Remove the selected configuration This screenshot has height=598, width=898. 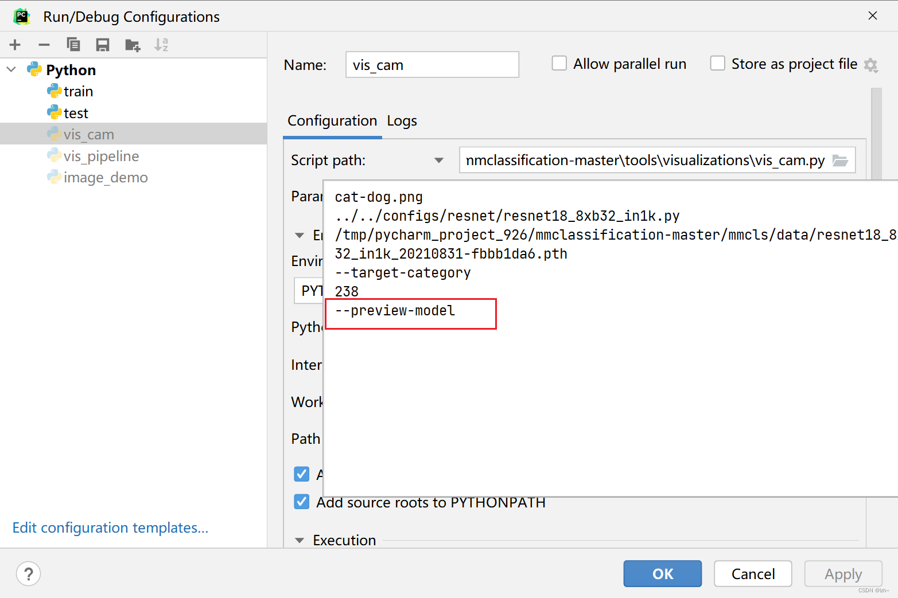click(x=44, y=45)
